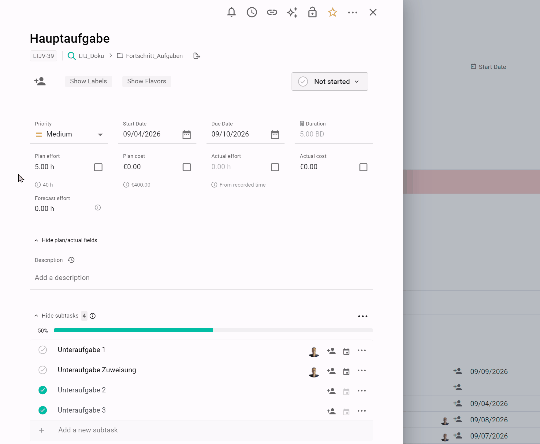Viewport: 540px width, 444px height.
Task: Mark task as favorite with star
Action: coord(333,12)
